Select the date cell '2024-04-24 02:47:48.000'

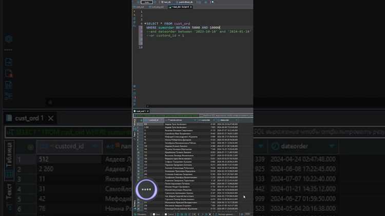tap(227, 124)
